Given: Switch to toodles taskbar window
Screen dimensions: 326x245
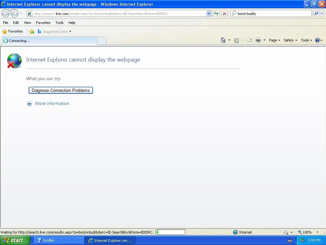Looking at the screenshot, I should click(59, 241).
